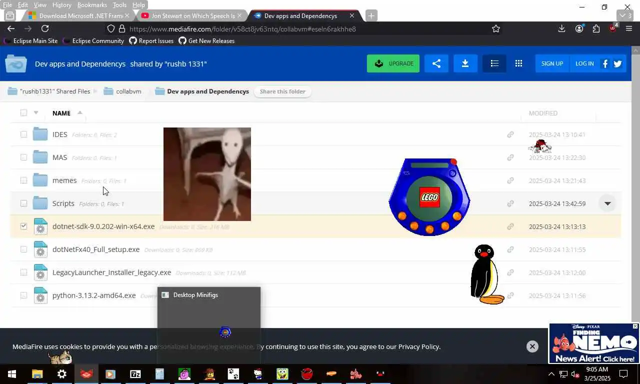Screen dimensions: 640x384
Task: Dismiss the cookie notice banner
Action: coord(532,346)
